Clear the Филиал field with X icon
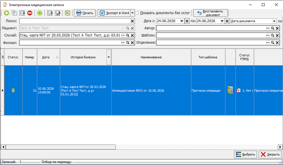 [132, 43]
